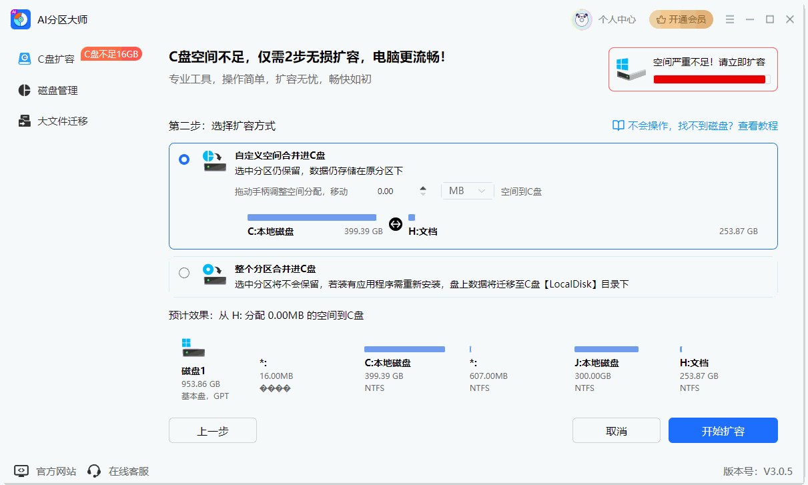Select the 自定义空间合并进C盘 radio button

coord(184,159)
